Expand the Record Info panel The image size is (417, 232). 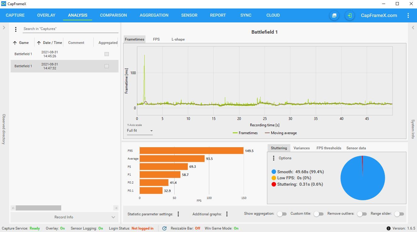point(64,217)
